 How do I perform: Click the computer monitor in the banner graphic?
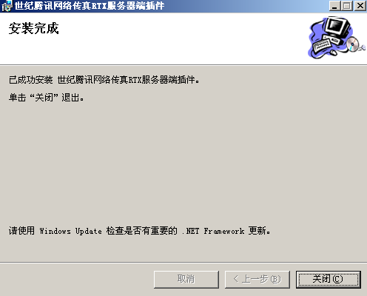pos(337,27)
